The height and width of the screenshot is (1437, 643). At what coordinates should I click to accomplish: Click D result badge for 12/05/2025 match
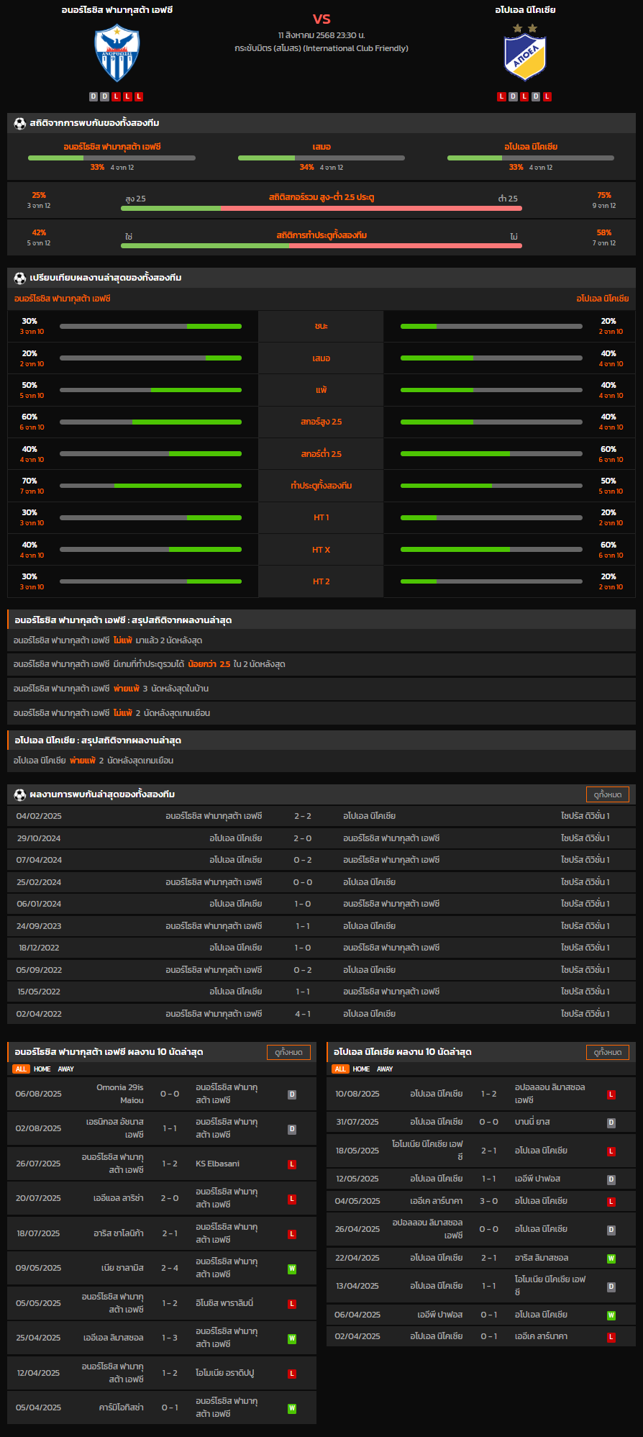[x=611, y=1179]
